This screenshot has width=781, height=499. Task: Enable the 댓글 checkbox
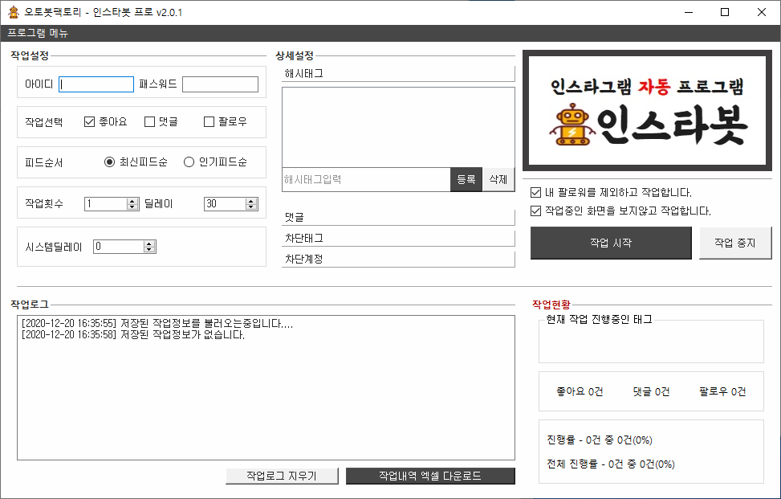(x=149, y=121)
